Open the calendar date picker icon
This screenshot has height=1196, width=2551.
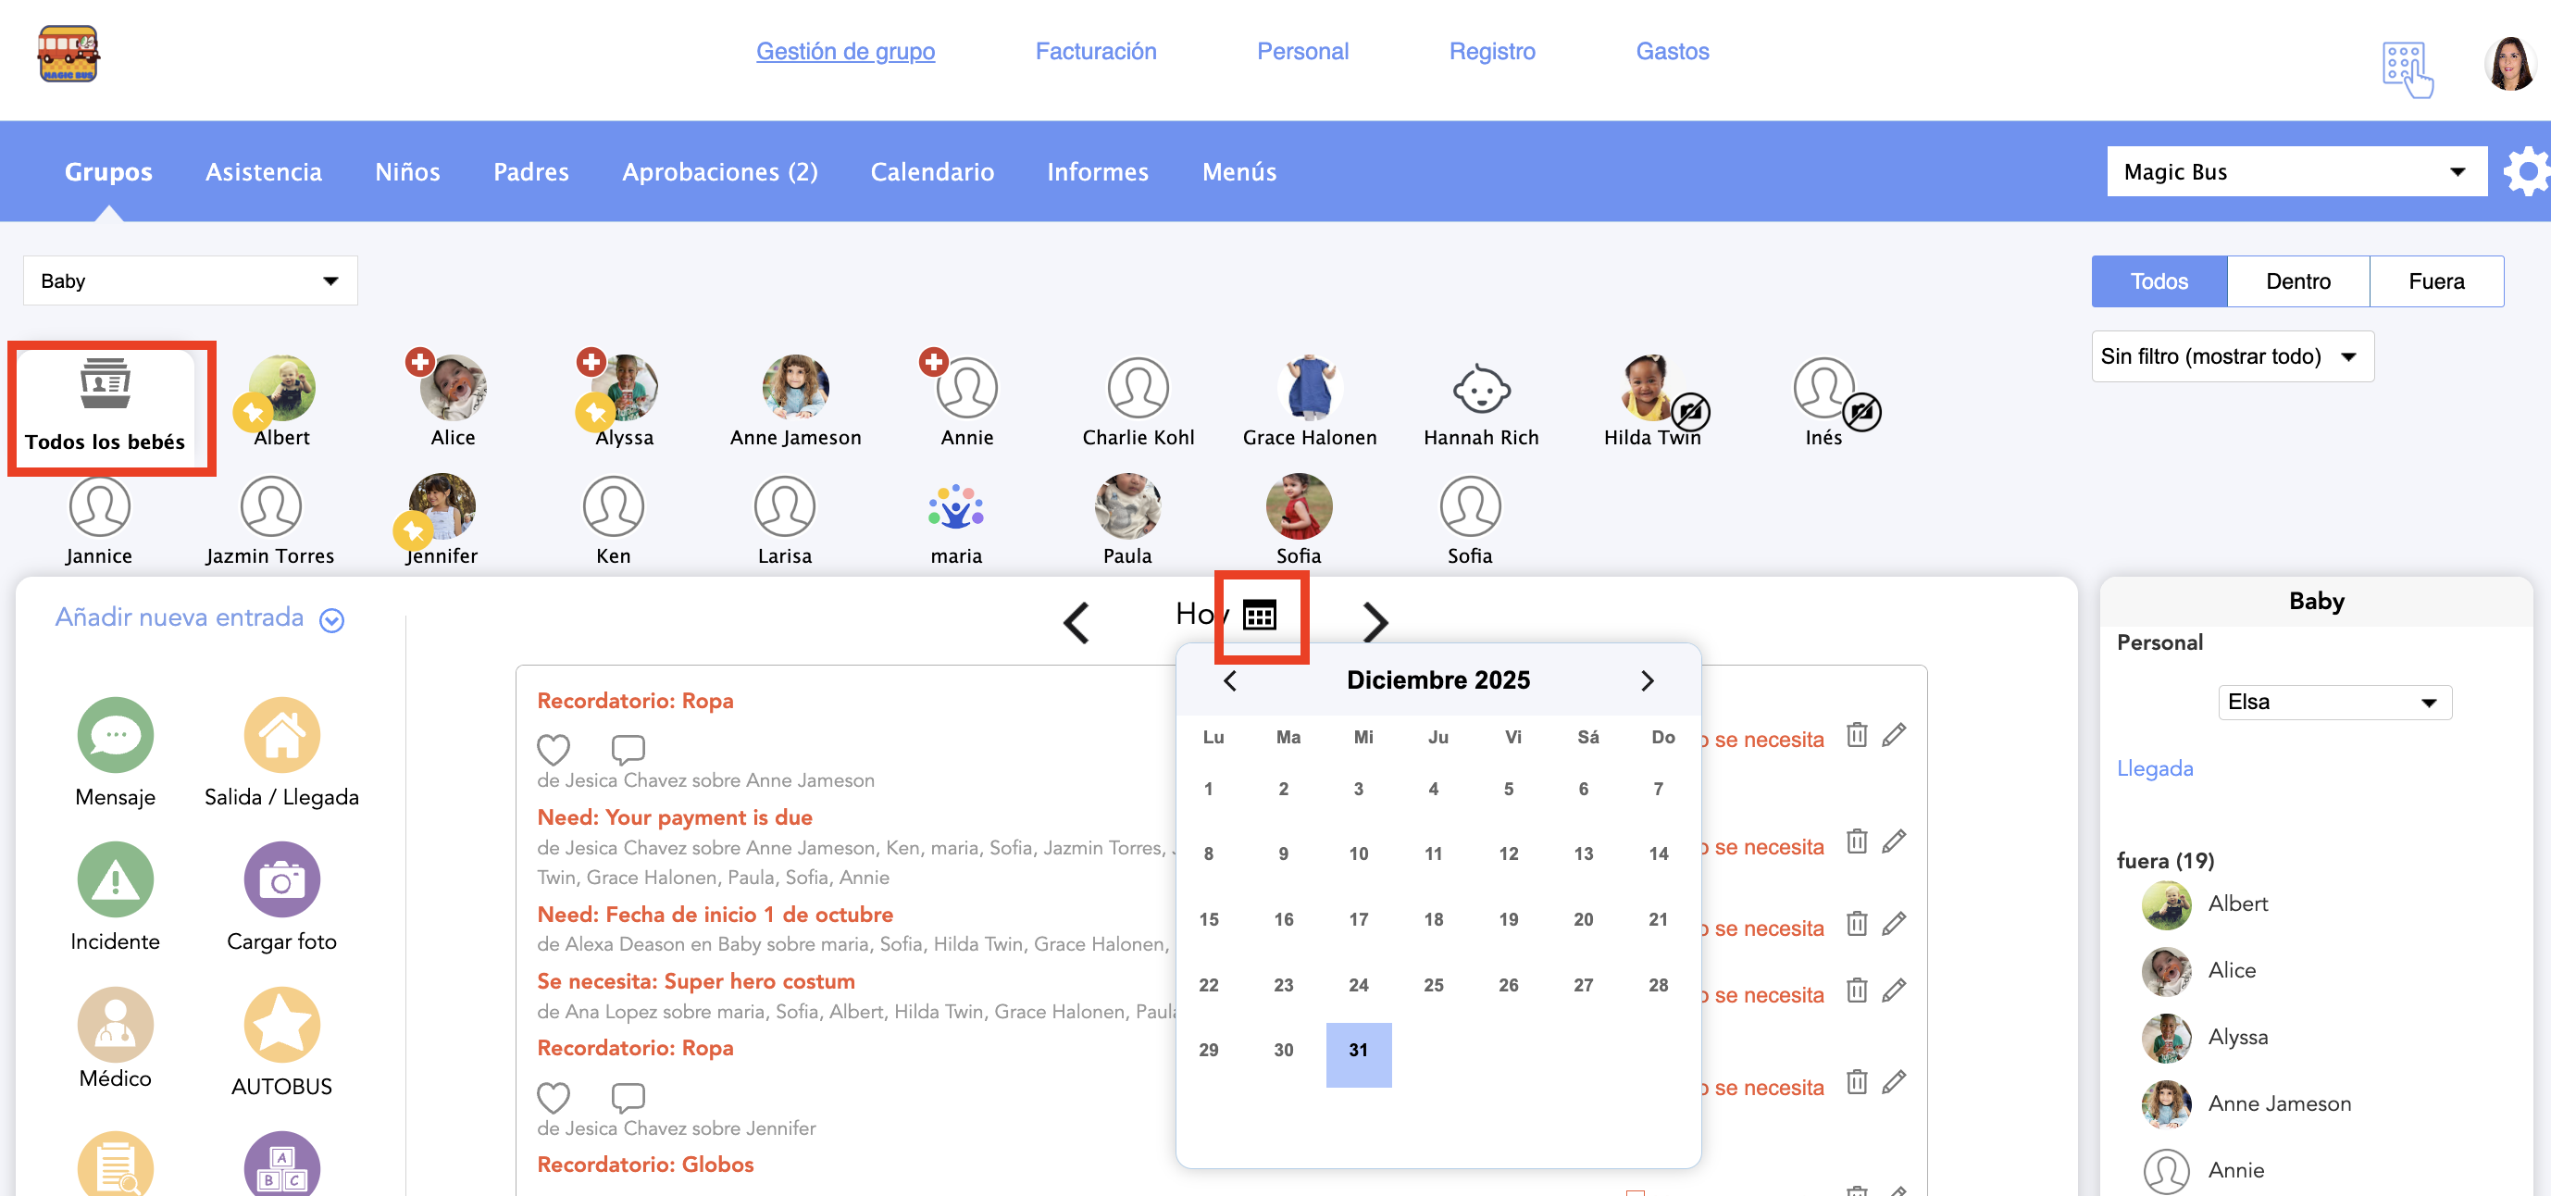click(1260, 615)
